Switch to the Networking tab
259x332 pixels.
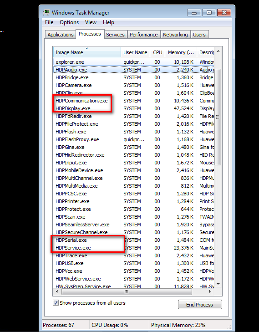coord(175,35)
